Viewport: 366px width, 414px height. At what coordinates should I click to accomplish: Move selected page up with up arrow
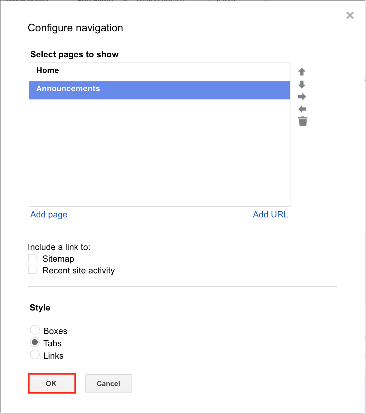point(302,72)
